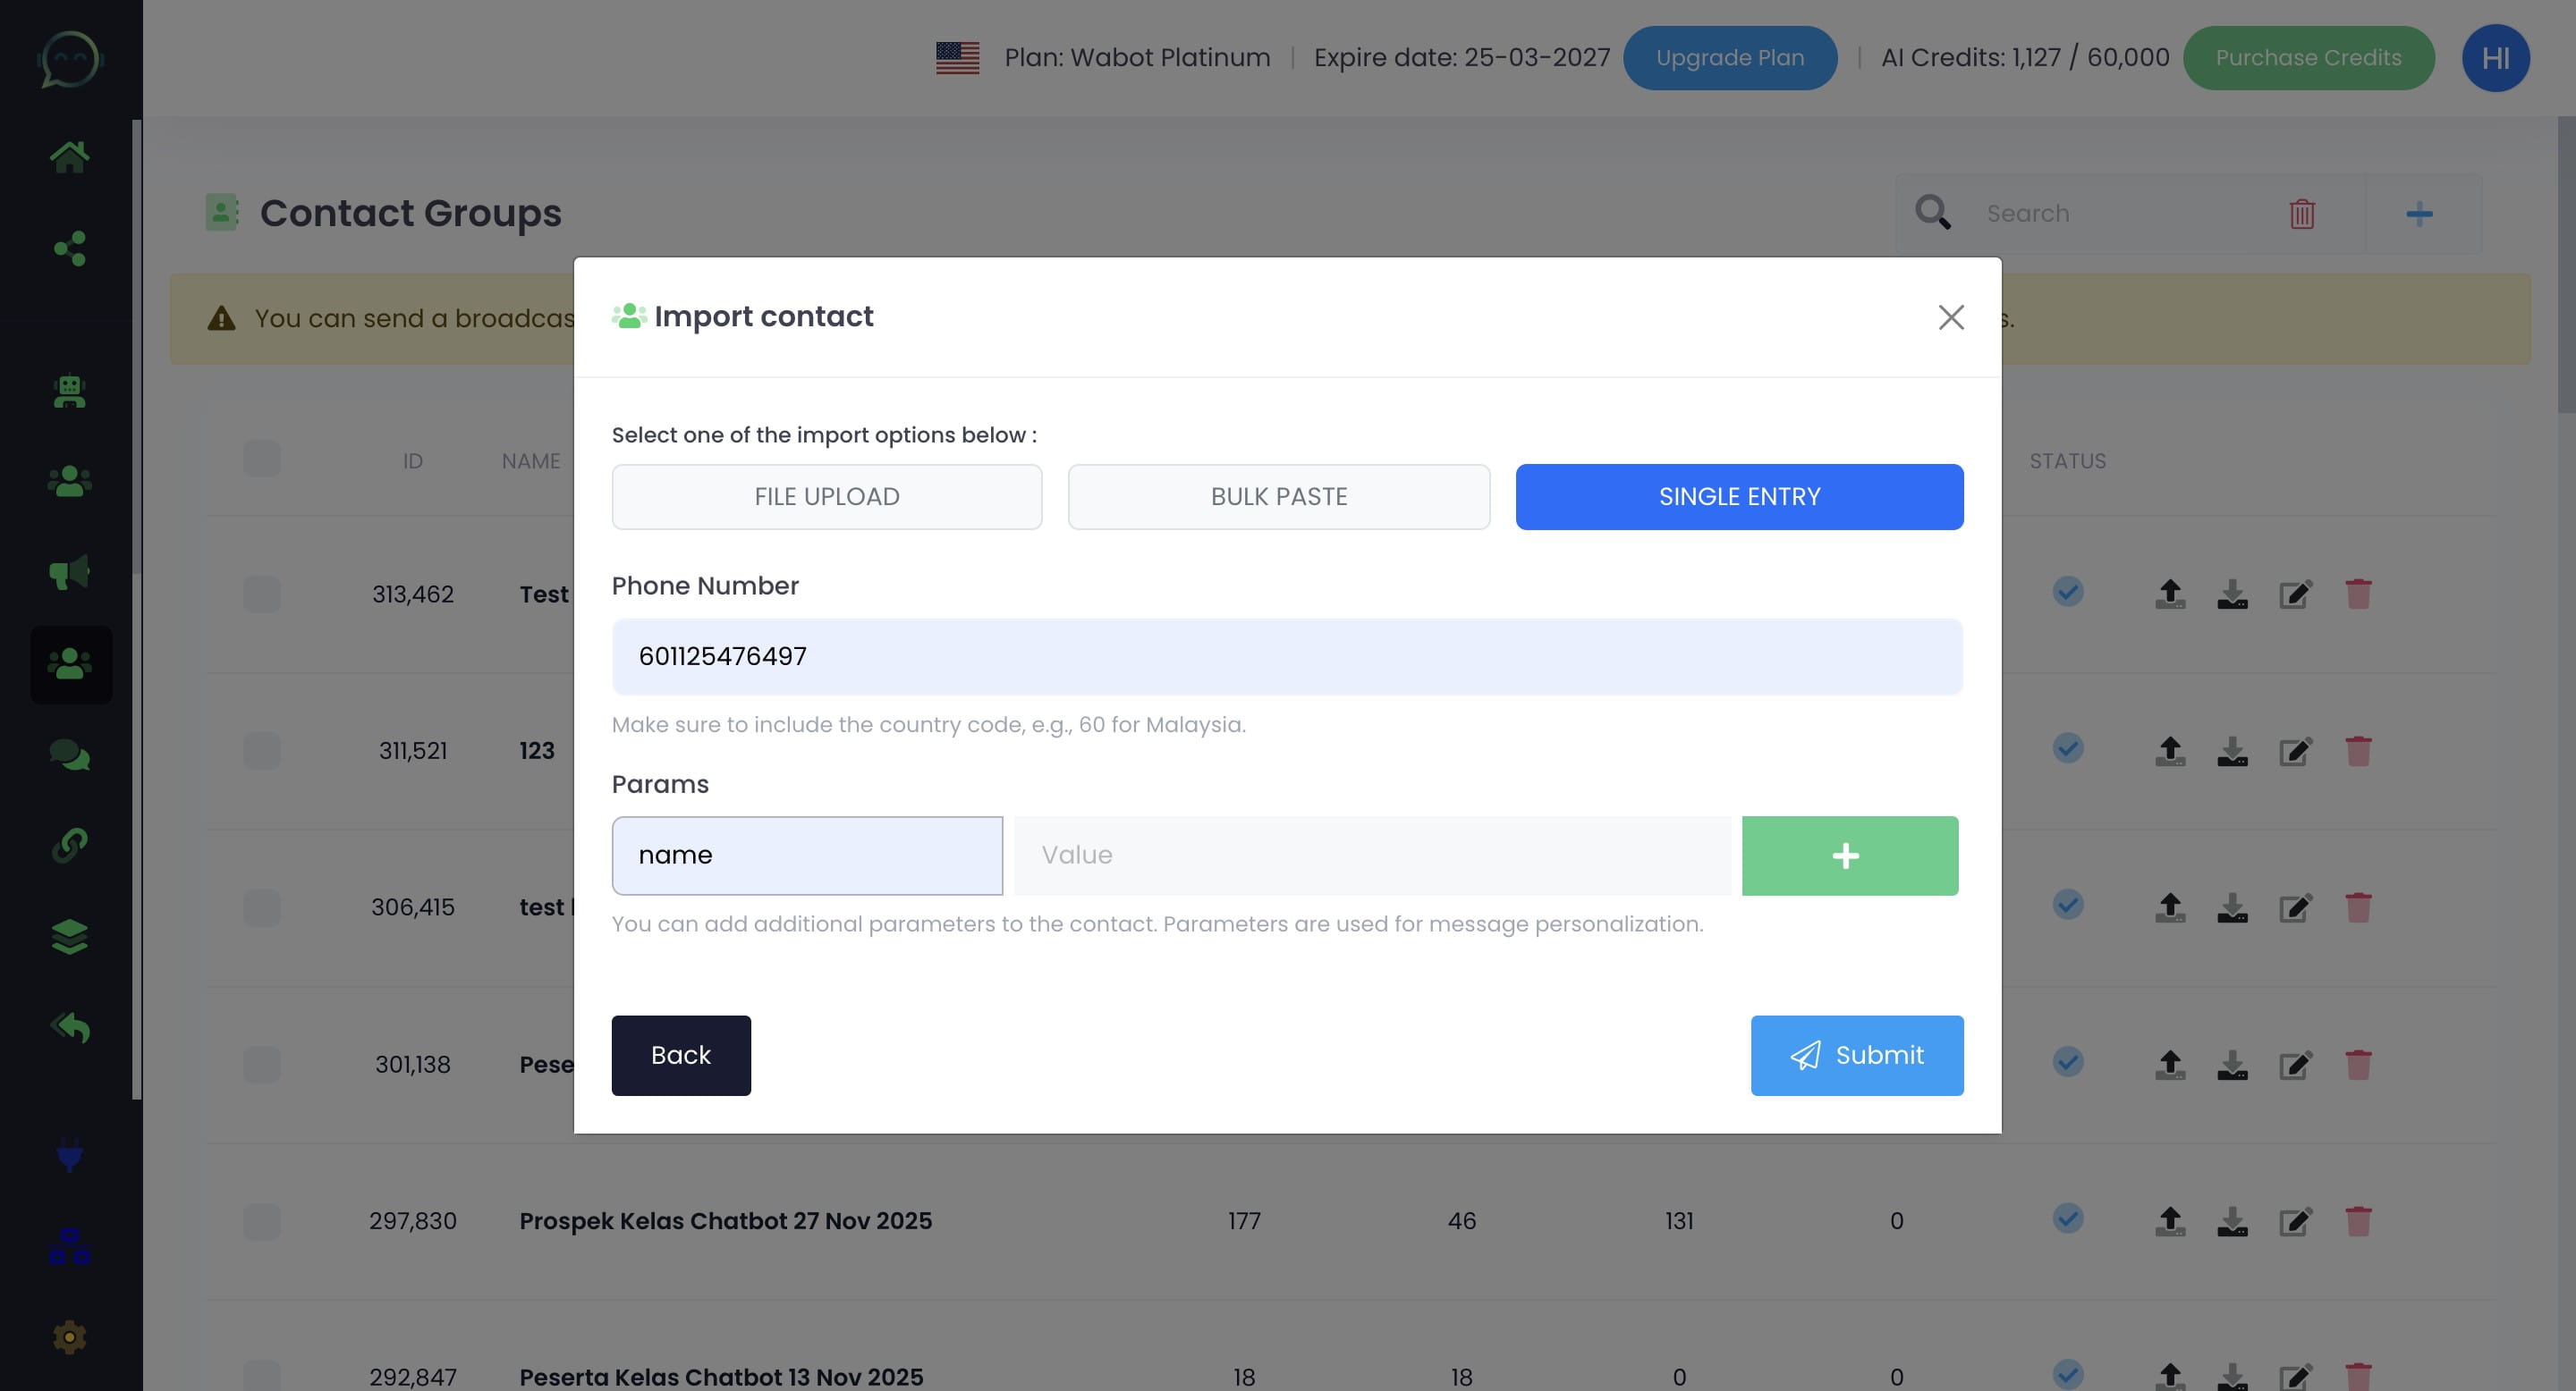Tick the checkbox for row 297,830
Image resolution: width=2576 pixels, height=1391 pixels.
262,1221
